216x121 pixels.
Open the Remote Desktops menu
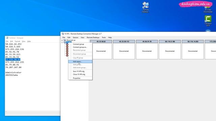click(x=93, y=37)
